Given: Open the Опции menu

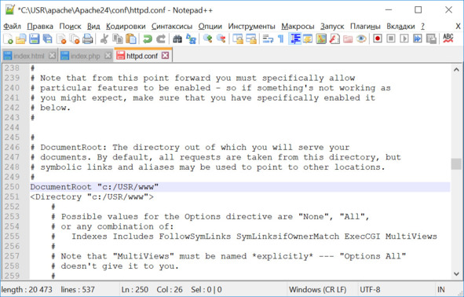Looking at the screenshot, I should click(210, 27).
